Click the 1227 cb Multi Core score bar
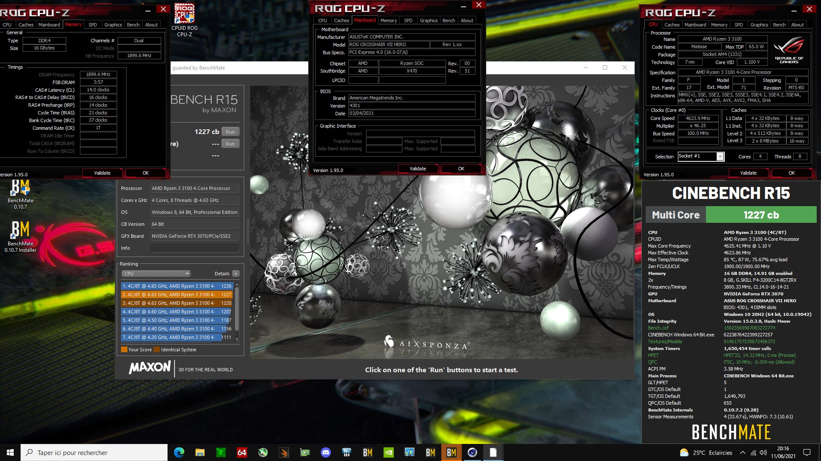The width and height of the screenshot is (821, 461). (761, 215)
